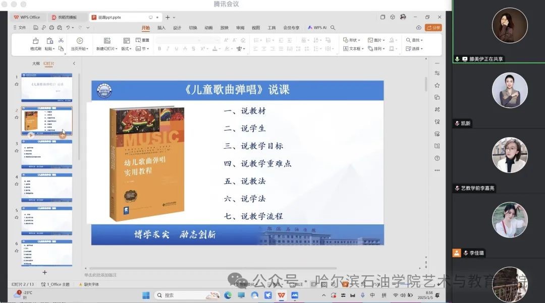545x303 pixels.
Task: Start slideshow from current slide (当页开始)
Action: click(79, 41)
